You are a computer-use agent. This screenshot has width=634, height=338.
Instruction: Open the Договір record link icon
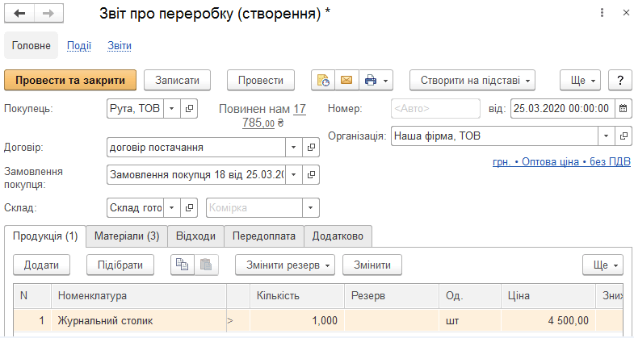(311, 148)
